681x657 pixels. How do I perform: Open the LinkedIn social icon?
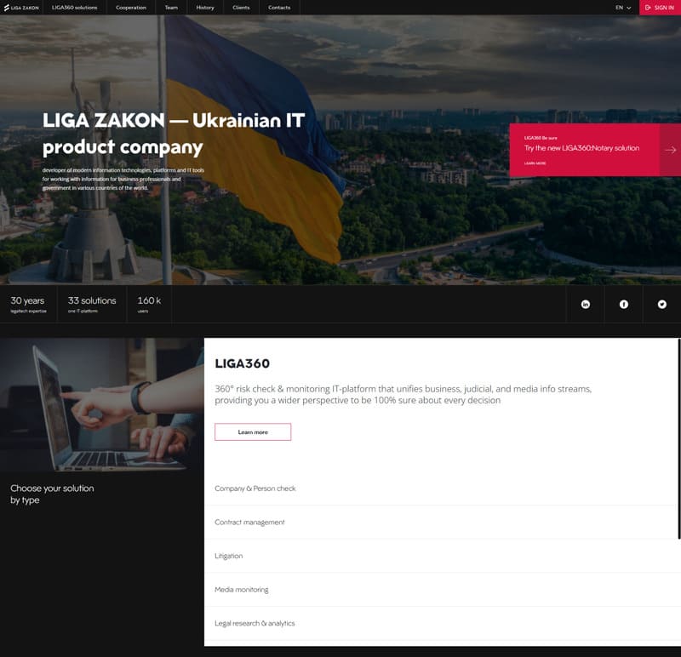586,304
